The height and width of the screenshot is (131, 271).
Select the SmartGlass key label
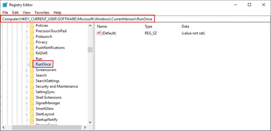pos(45,109)
